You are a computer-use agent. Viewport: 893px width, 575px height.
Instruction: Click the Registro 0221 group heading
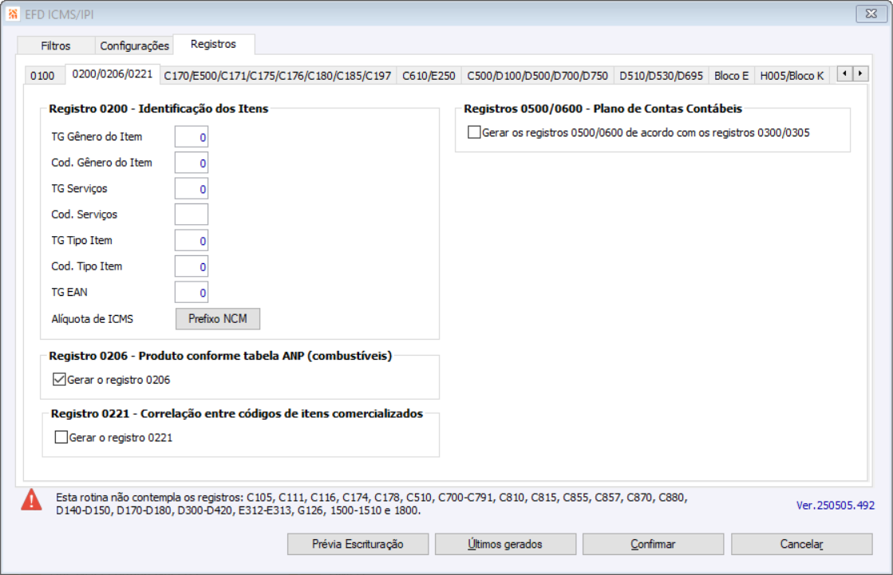[x=237, y=413]
